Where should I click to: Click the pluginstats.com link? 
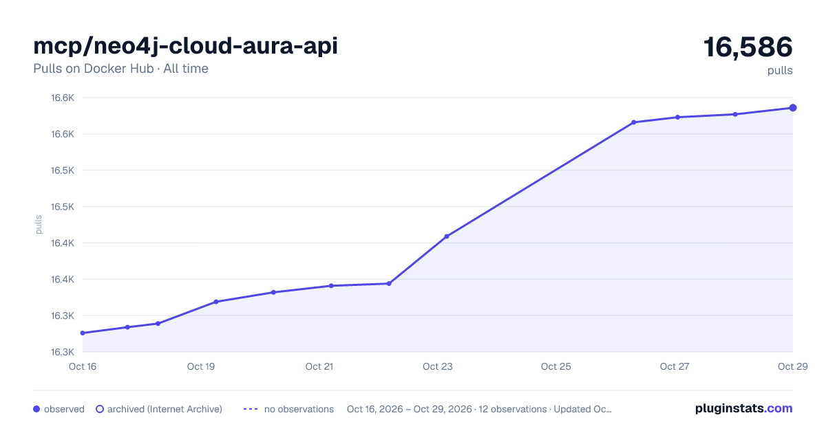click(x=743, y=408)
